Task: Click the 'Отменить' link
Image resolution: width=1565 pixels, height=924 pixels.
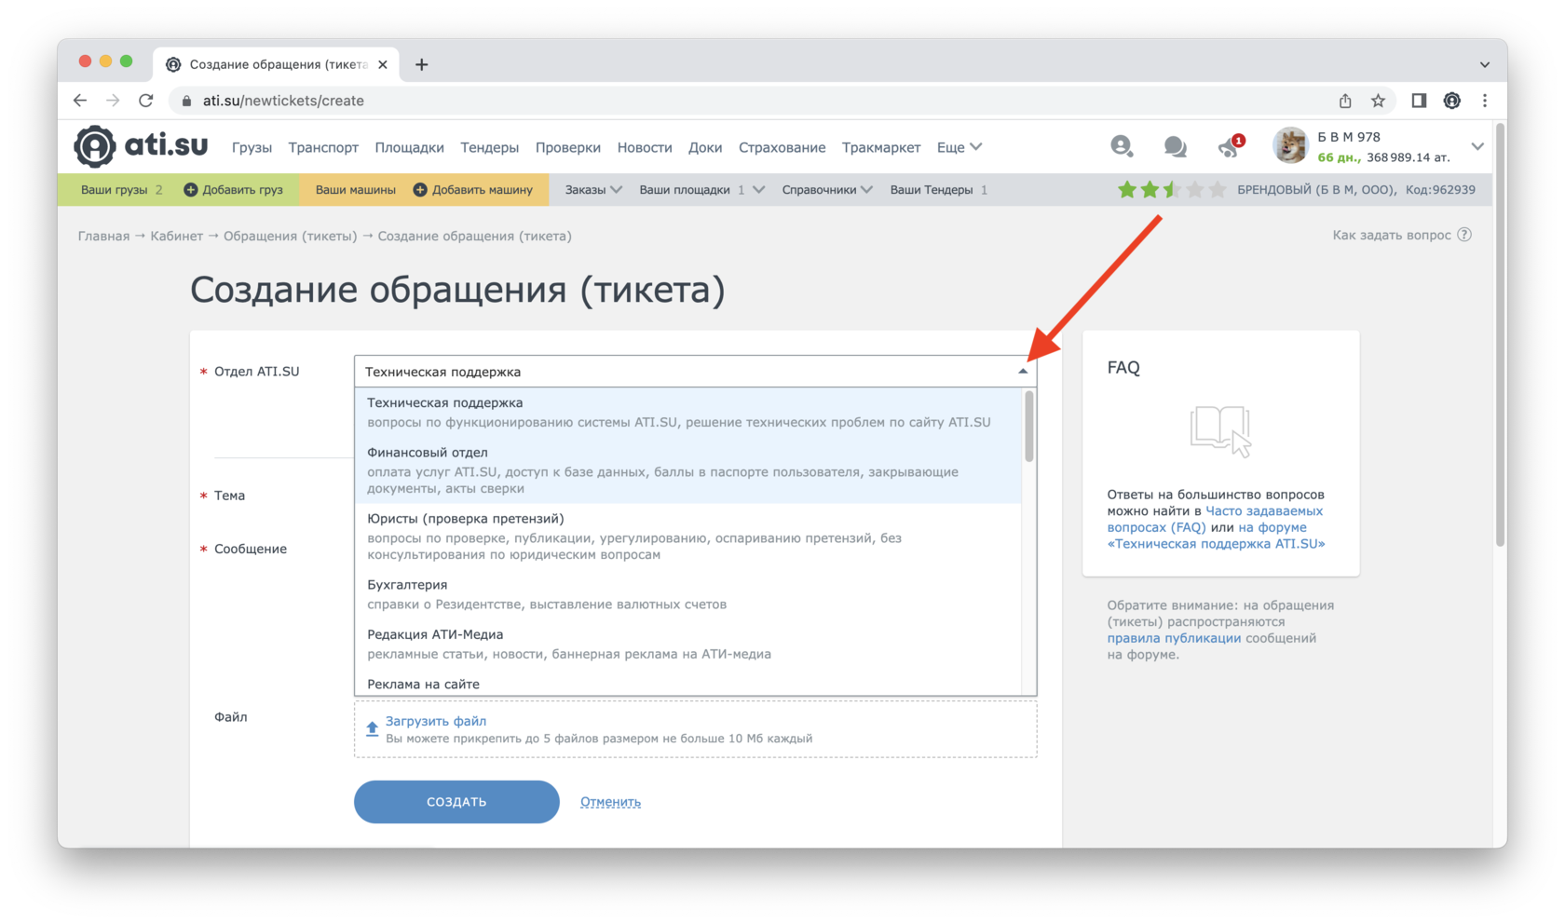Action: (x=610, y=802)
